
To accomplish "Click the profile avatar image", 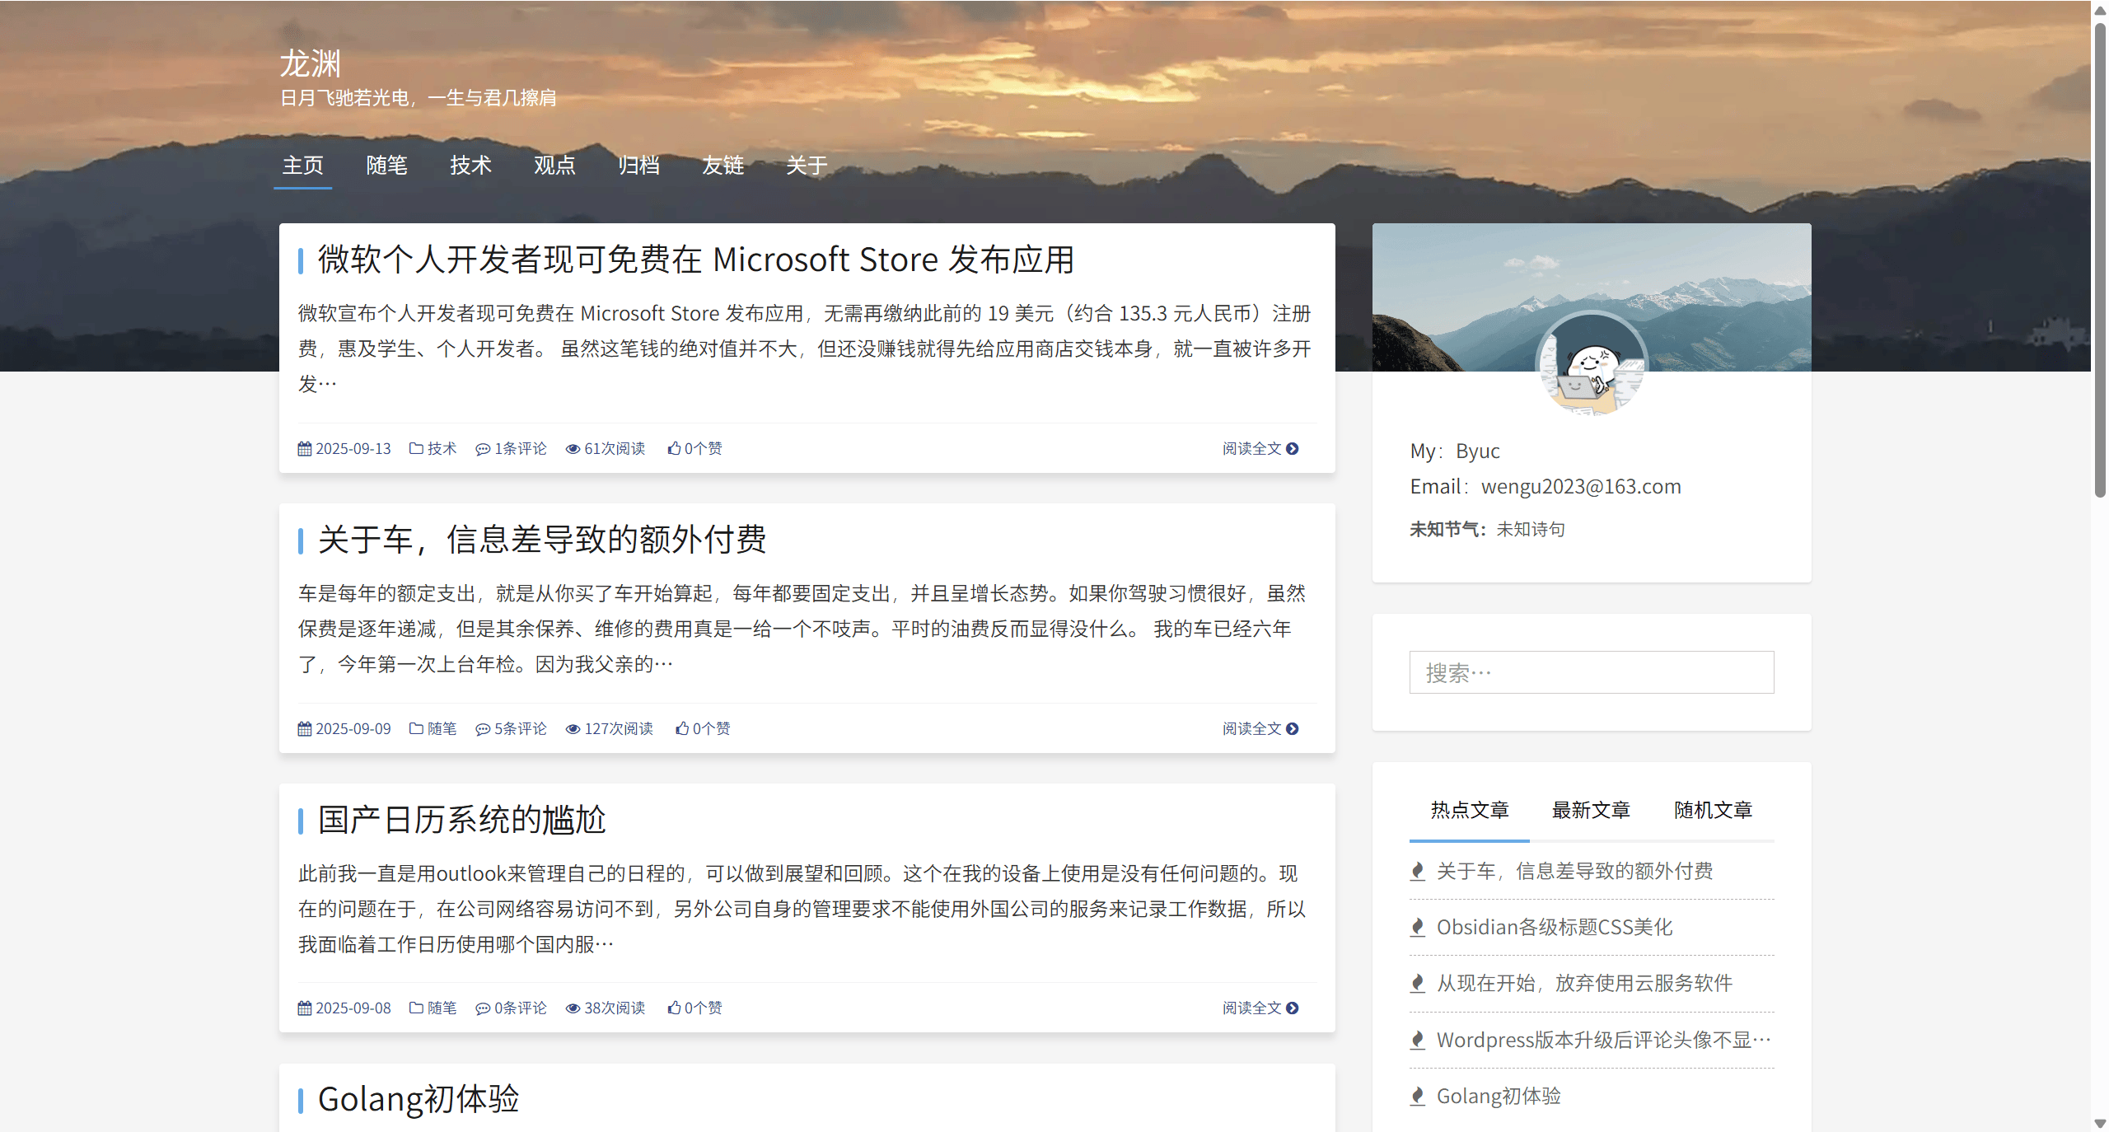I will [1591, 365].
